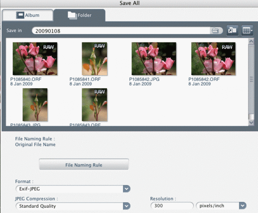Image resolution: width=258 pixels, height=213 pixels.
Task: Click the scroll up arrow in file list
Action: 251,41
